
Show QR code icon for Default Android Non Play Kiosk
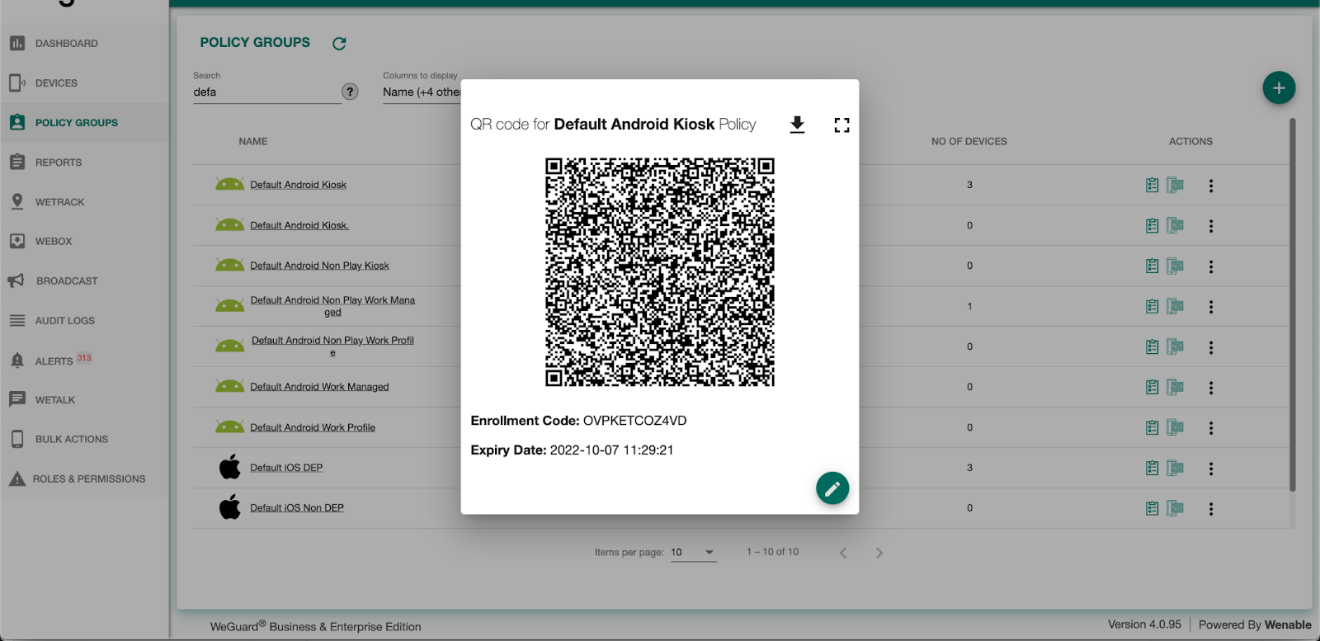click(1176, 266)
